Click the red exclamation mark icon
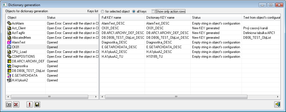The image size is (286, 112). point(30,104)
